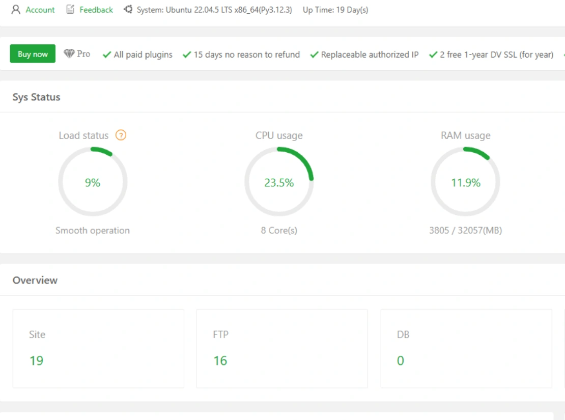Screen dimensions: 565x420
Task: Open the Account link
Action: click(x=40, y=10)
